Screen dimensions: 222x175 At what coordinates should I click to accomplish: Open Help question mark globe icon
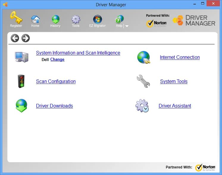[x=119, y=19]
